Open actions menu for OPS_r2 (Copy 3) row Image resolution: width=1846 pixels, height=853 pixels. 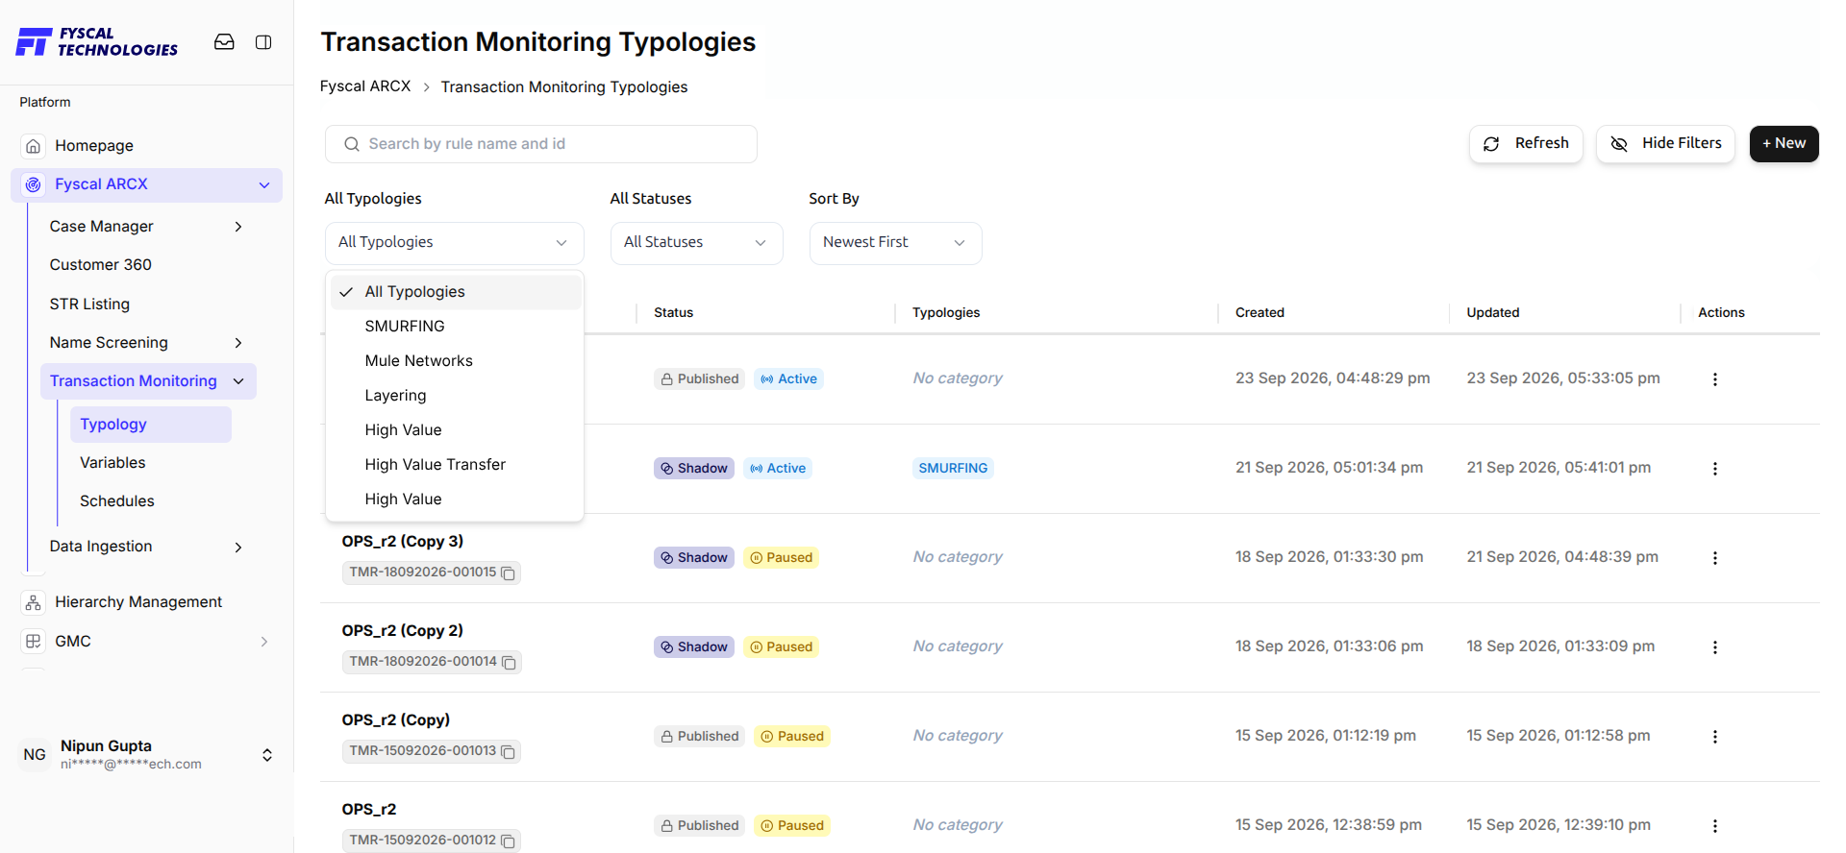click(x=1714, y=558)
